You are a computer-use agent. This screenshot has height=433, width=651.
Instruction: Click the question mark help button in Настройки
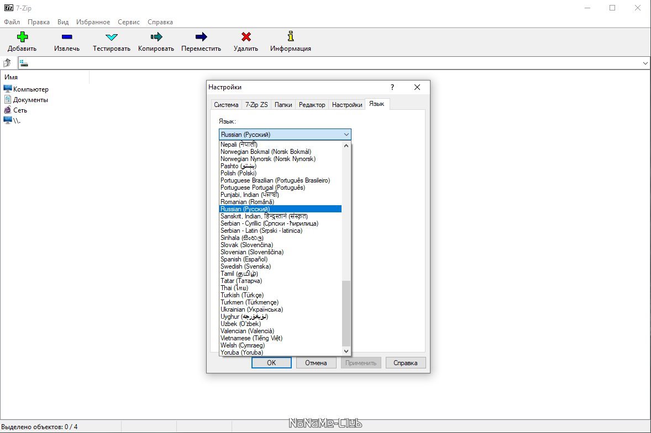pos(392,87)
